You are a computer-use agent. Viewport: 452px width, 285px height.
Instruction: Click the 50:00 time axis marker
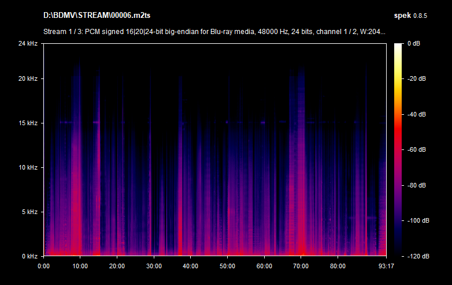click(x=227, y=266)
